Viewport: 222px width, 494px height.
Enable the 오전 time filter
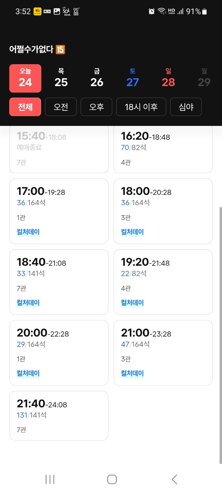click(x=61, y=107)
